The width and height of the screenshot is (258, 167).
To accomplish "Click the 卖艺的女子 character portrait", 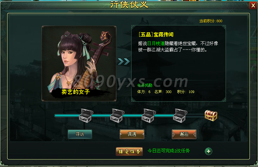I will pyautogui.click(x=79, y=63).
